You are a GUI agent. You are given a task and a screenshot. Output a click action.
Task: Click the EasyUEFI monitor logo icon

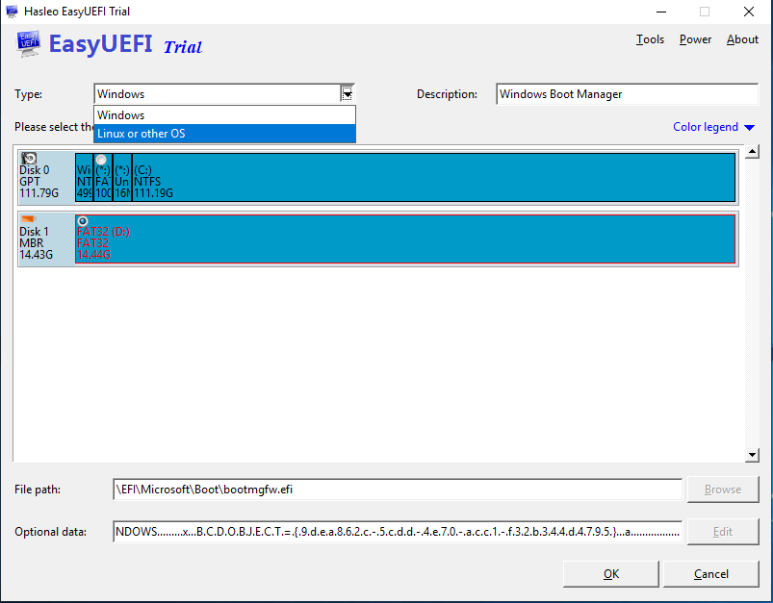click(x=29, y=44)
